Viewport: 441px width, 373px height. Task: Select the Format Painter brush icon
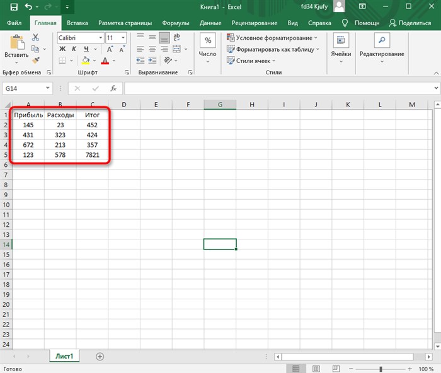pos(35,60)
